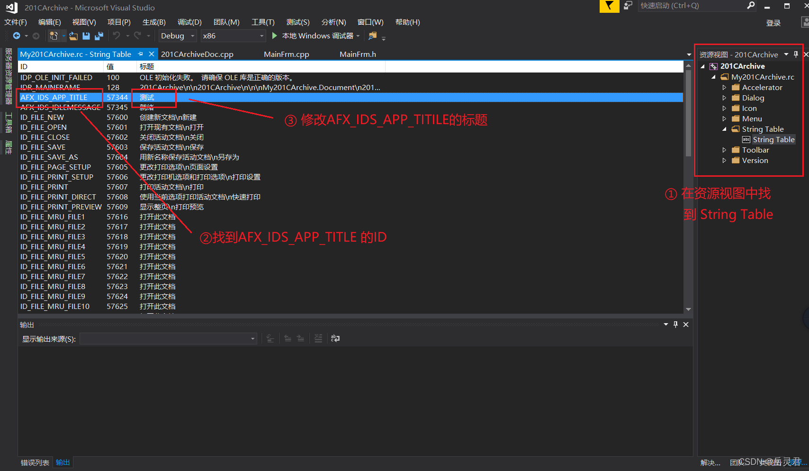Viewport: 809px width, 471px height.
Task: Click the string table scroll down arrow
Action: click(x=688, y=309)
